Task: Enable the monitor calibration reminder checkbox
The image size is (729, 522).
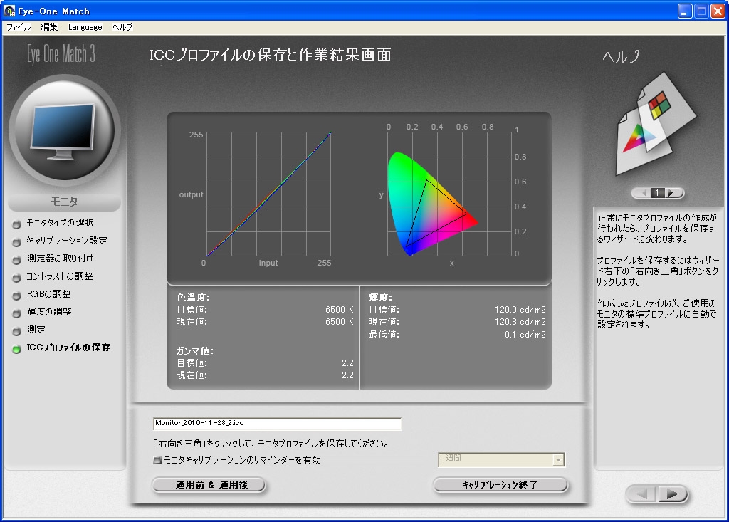Action: (x=157, y=460)
